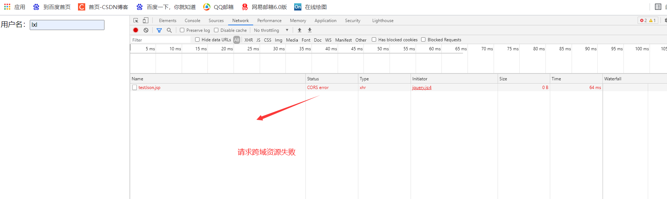This screenshot has height=199, width=667.
Task: Sort by the Name column header
Action: [x=218, y=79]
